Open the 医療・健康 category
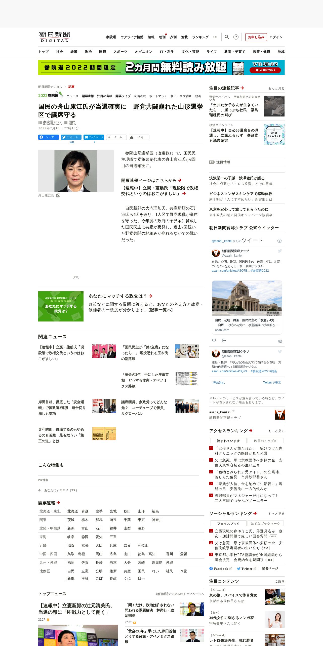The height and width of the screenshot is (646, 323). click(x=261, y=52)
